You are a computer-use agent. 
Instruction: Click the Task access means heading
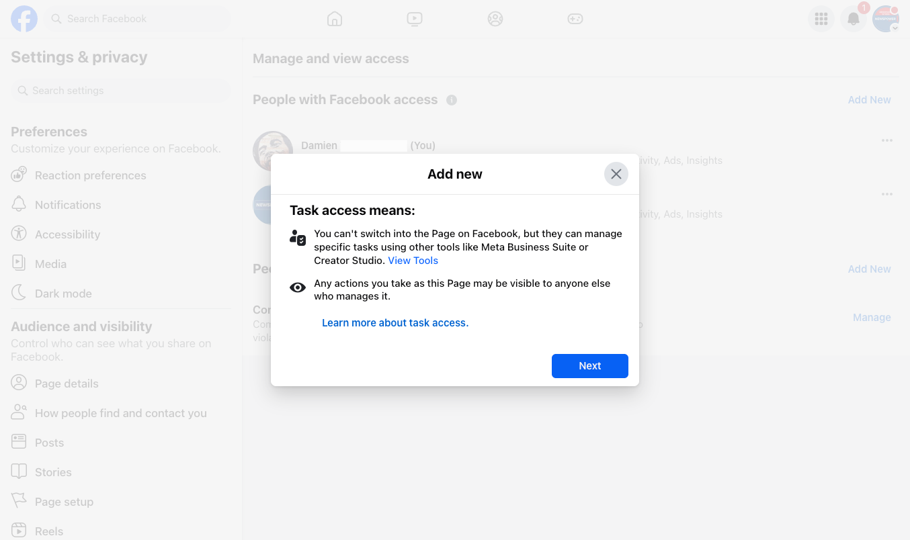352,211
